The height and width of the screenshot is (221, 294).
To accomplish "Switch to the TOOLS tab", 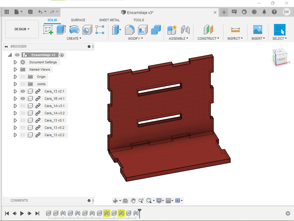I will click(139, 20).
